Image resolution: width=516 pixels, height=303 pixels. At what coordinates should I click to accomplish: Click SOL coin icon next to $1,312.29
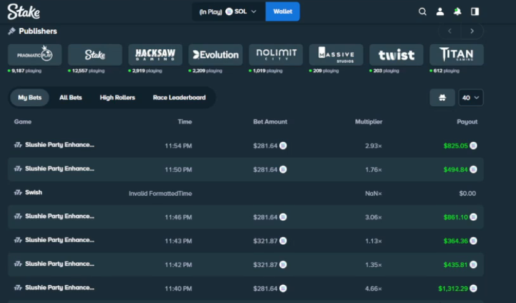click(x=473, y=288)
